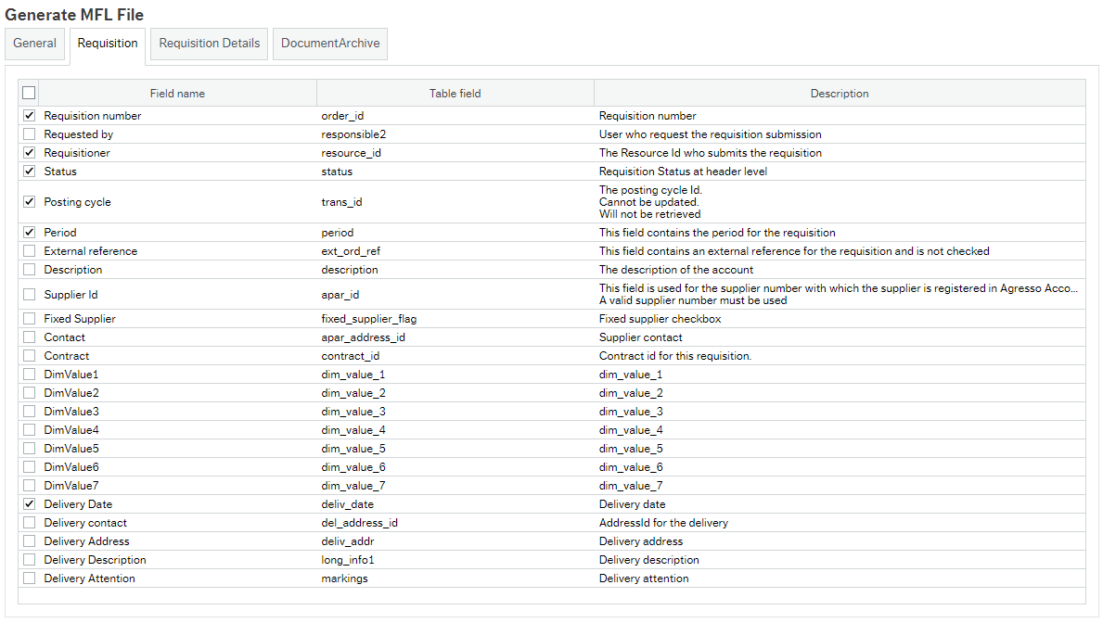Uncheck the Status field checkbox

pyautogui.click(x=29, y=171)
